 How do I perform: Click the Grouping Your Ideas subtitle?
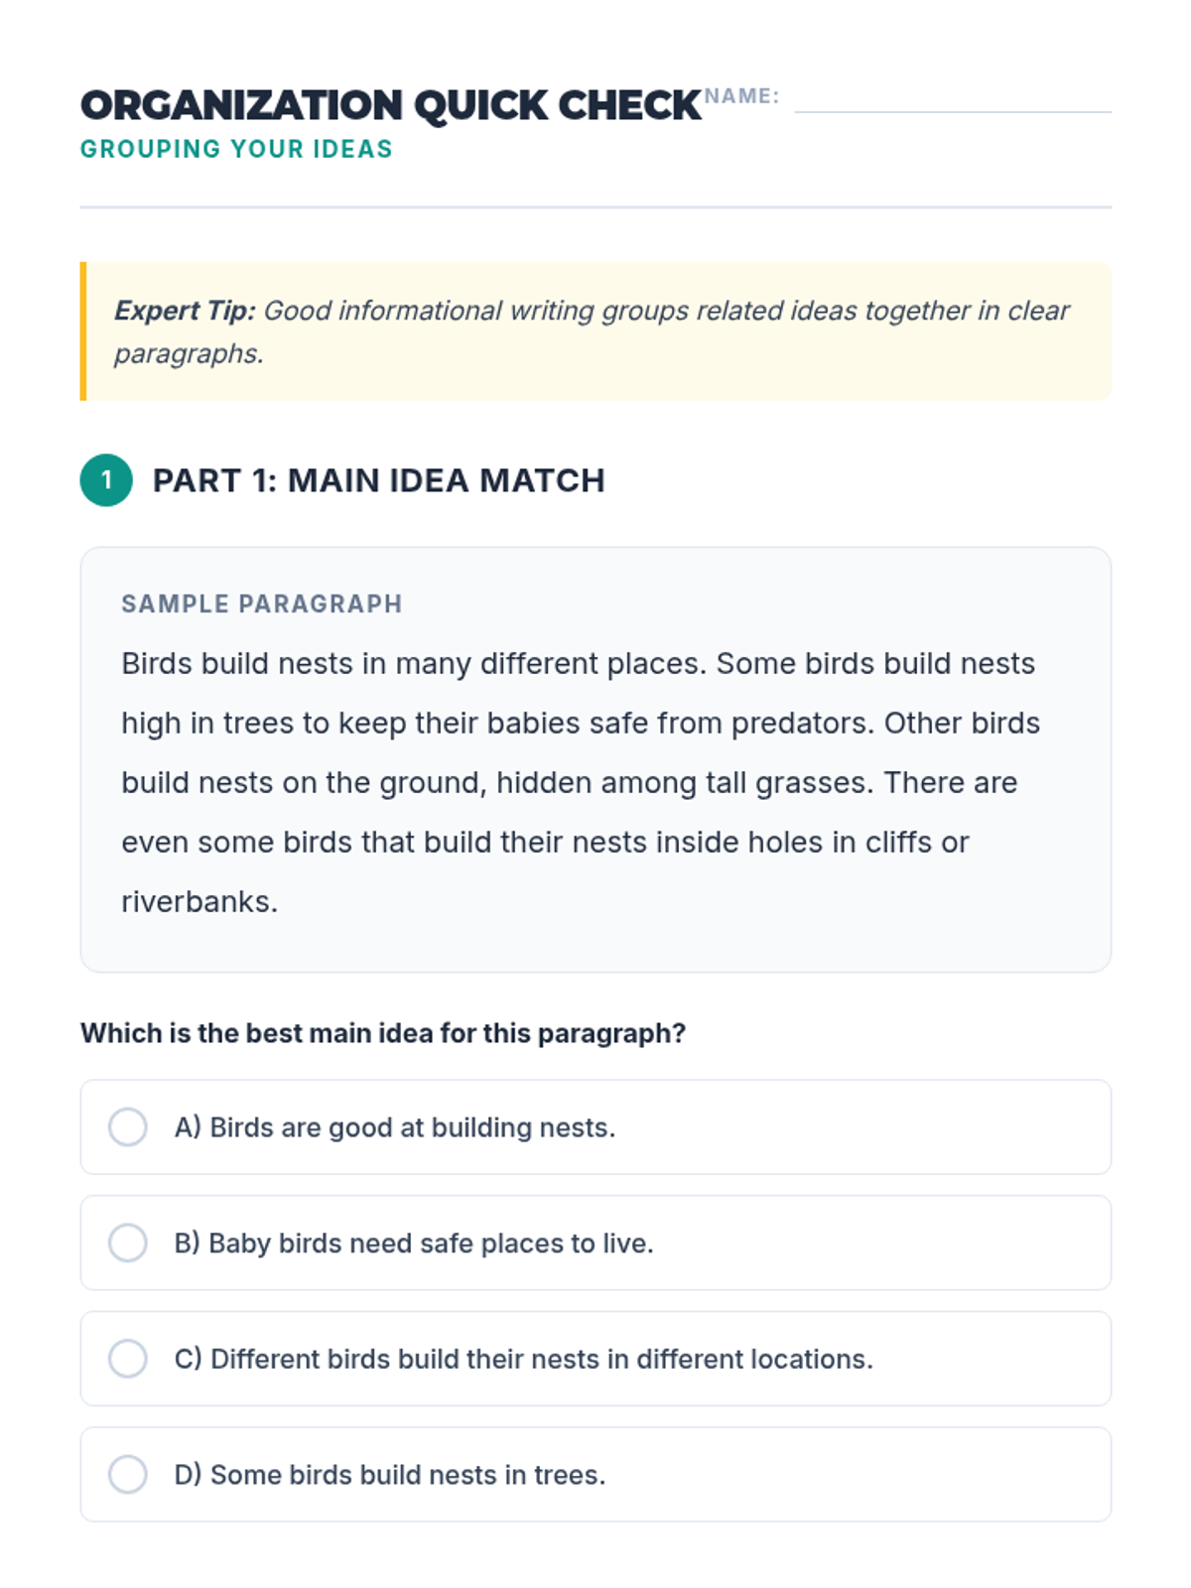(236, 149)
